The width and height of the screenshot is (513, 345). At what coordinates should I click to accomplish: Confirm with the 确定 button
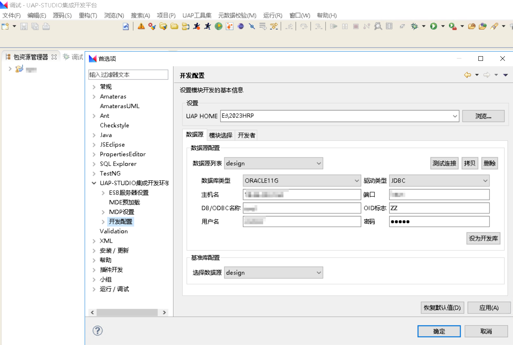439,331
